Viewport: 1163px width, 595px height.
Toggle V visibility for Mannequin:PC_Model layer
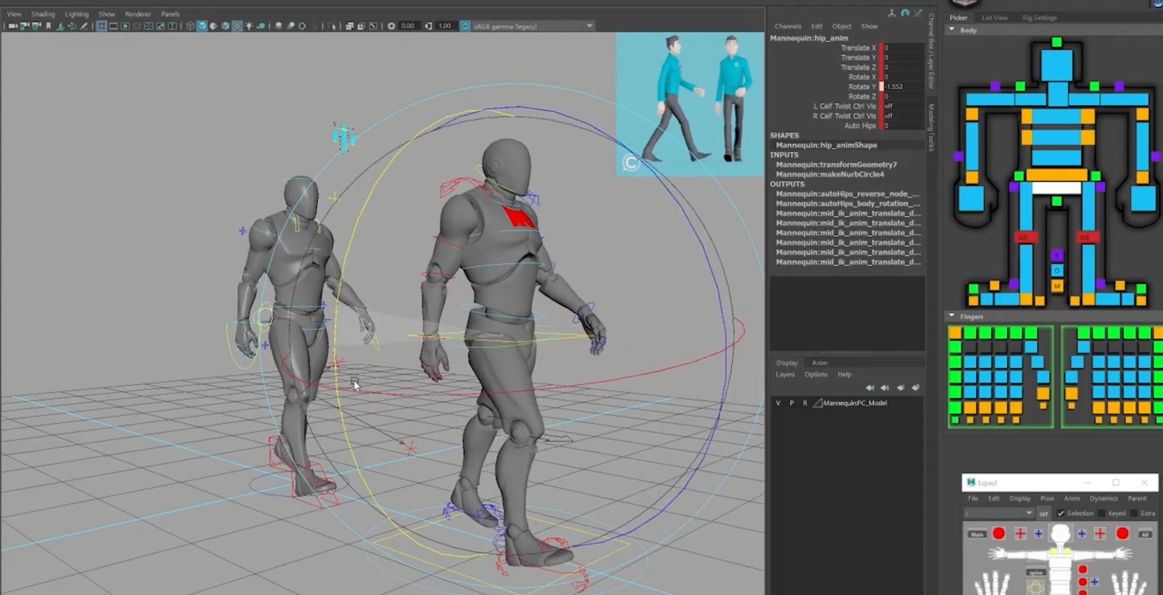click(778, 403)
